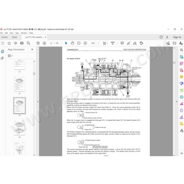The width and height of the screenshot is (184, 184).
Task: Share with others person icon
Action: click(x=181, y=43)
